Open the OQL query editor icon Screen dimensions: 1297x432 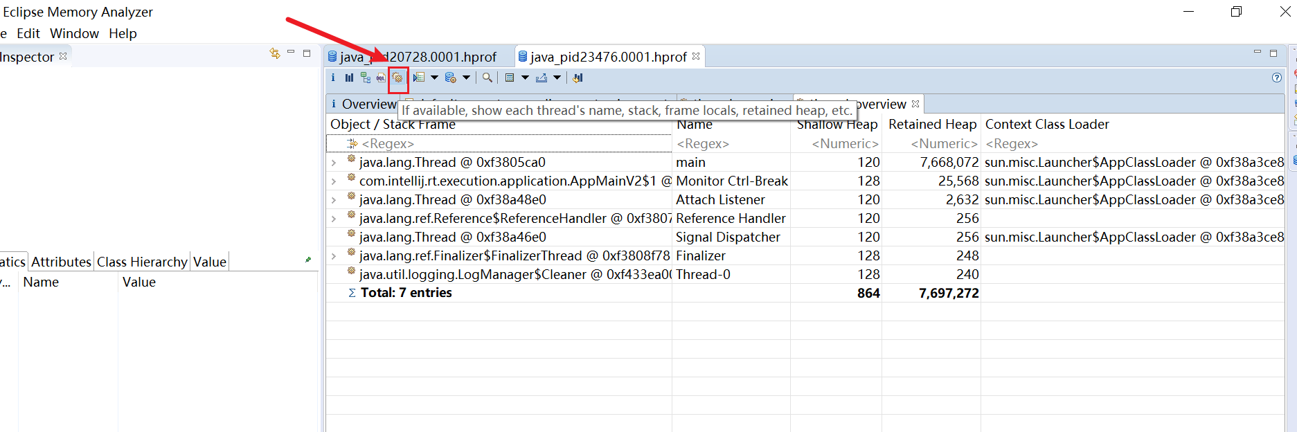[x=381, y=78]
